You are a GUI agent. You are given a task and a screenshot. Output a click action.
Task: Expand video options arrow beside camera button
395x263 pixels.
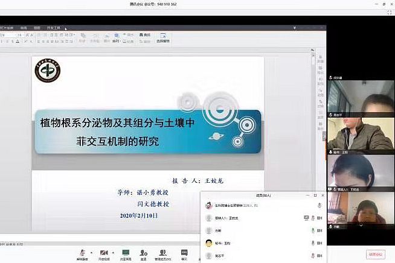[113, 252]
